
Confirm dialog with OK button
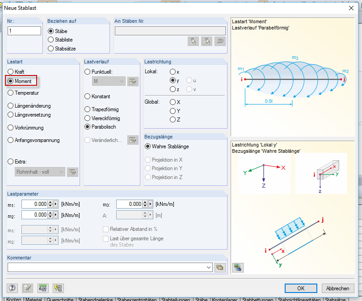tap(301, 288)
